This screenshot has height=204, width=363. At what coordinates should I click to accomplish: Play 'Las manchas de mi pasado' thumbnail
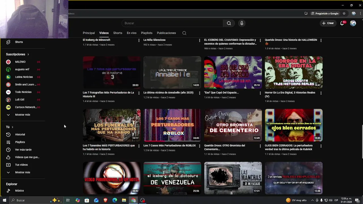233,178
